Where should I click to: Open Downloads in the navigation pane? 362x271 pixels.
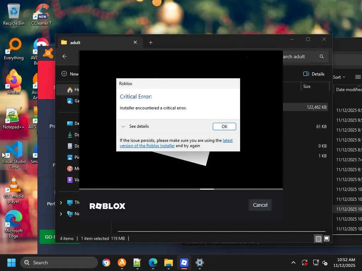73,134
